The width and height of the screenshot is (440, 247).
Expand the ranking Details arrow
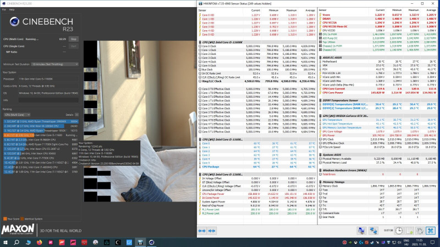pos(76,115)
